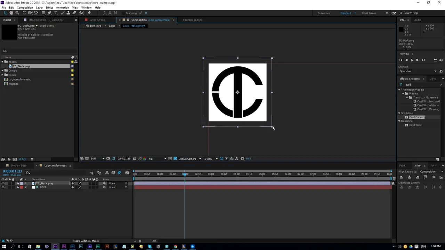The height and width of the screenshot is (250, 445).
Task: Open the Effect menu
Action: point(49,8)
